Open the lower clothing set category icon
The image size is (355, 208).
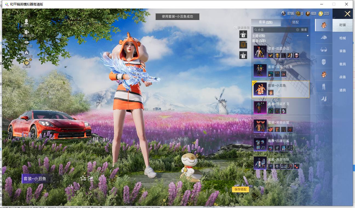click(x=324, y=74)
